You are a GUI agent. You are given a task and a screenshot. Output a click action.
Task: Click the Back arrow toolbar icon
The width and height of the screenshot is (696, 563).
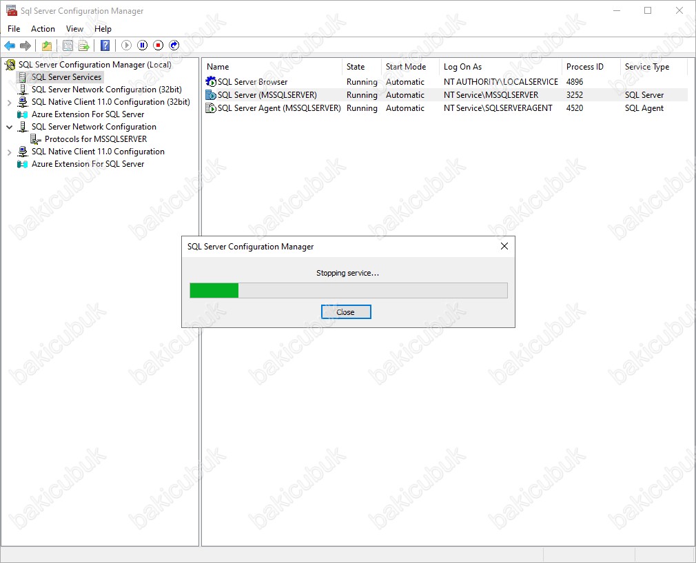pyautogui.click(x=10, y=45)
